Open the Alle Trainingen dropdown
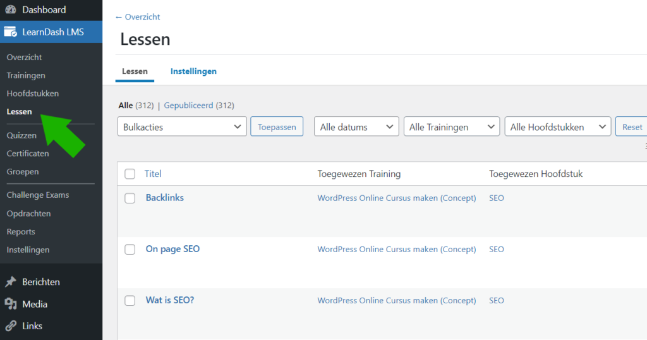 pyautogui.click(x=452, y=127)
